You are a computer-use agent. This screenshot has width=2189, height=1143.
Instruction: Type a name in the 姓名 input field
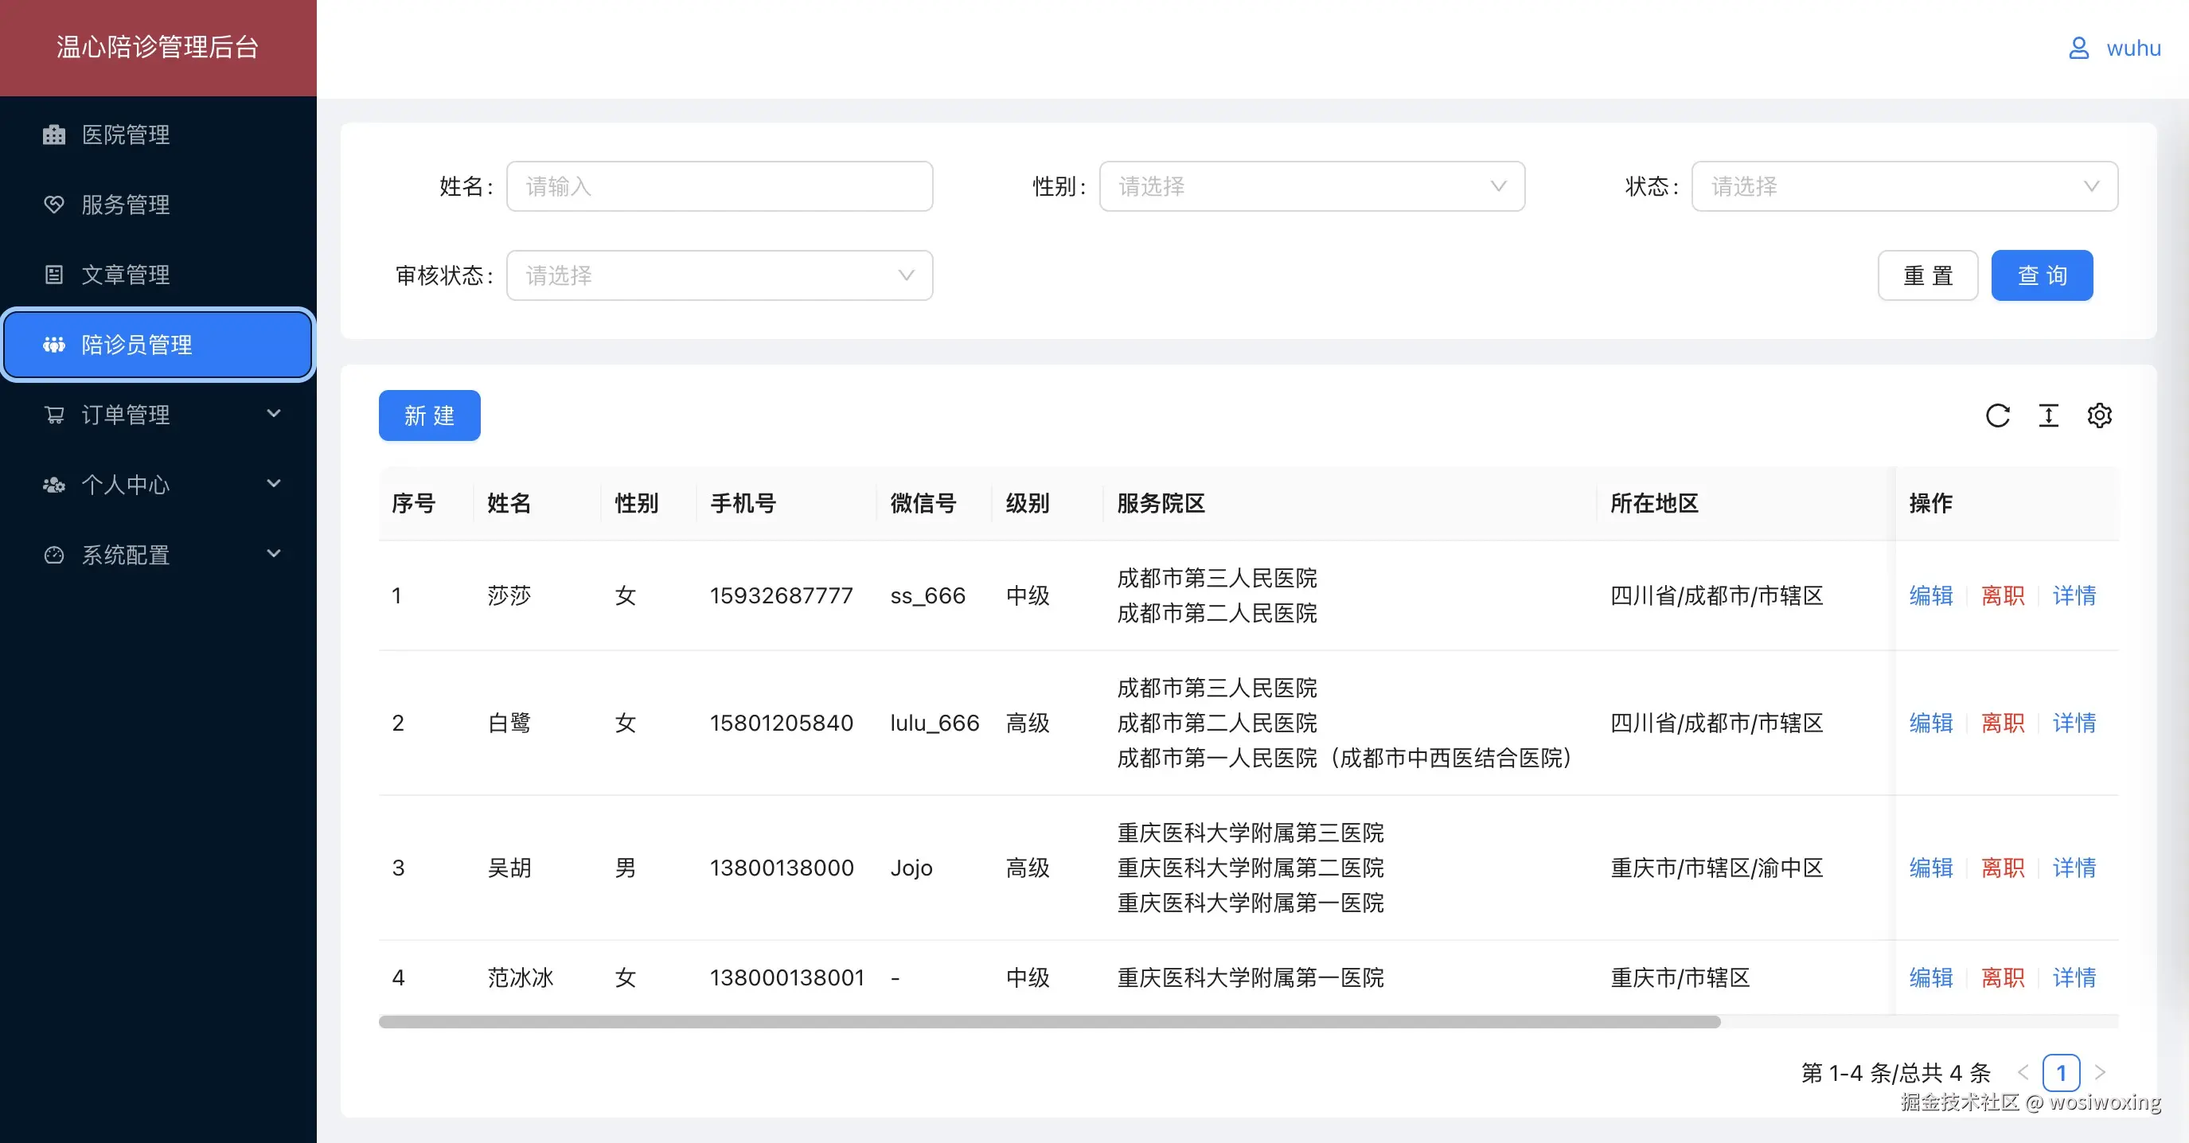point(719,186)
